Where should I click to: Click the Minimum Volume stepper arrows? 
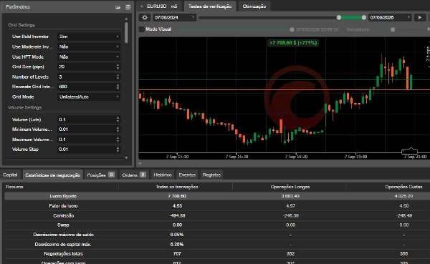118,129
